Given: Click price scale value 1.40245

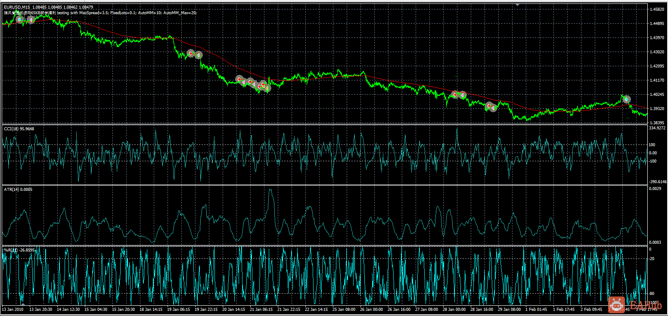Looking at the screenshot, I should 658,94.
